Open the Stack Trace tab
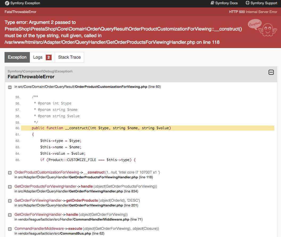This screenshot has height=237, width=281. click(x=69, y=57)
